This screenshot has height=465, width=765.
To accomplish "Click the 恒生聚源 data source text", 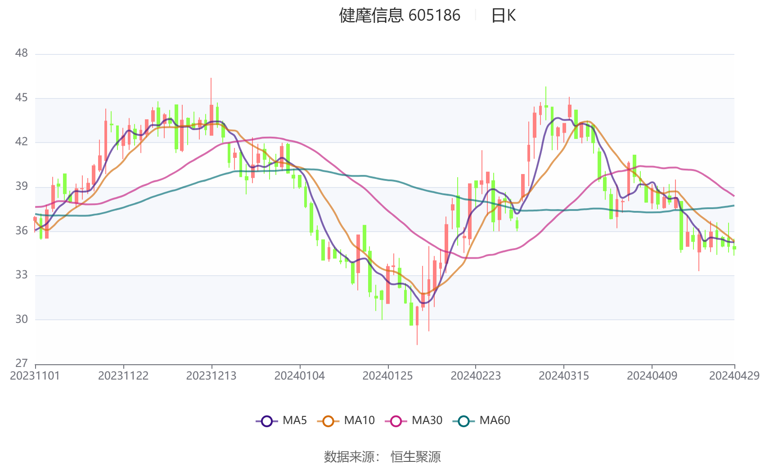I will (x=416, y=457).
